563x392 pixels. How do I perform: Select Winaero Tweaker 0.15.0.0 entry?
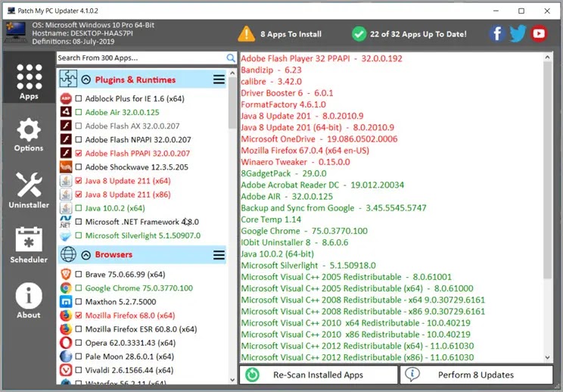pos(295,162)
